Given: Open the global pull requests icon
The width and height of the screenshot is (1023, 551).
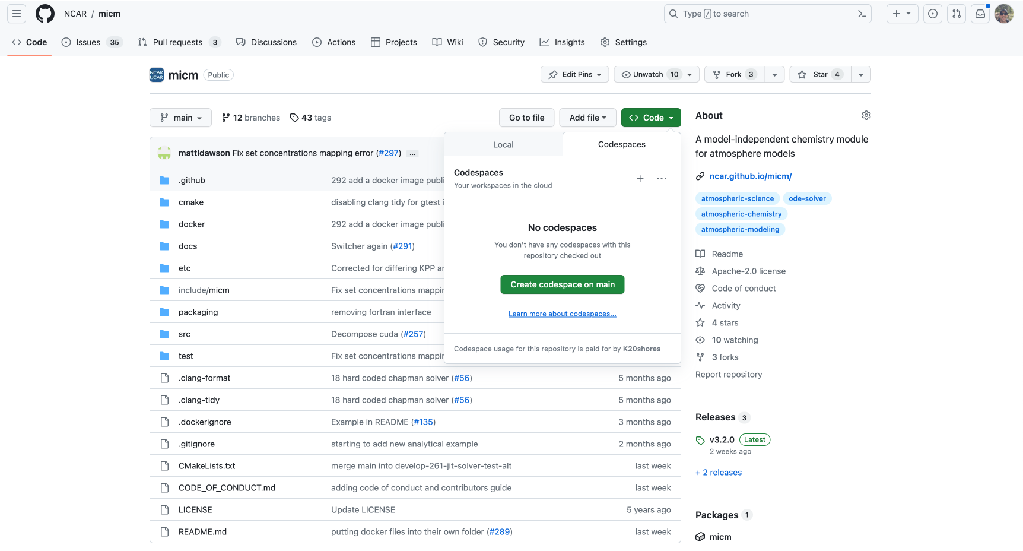Looking at the screenshot, I should pos(957,14).
